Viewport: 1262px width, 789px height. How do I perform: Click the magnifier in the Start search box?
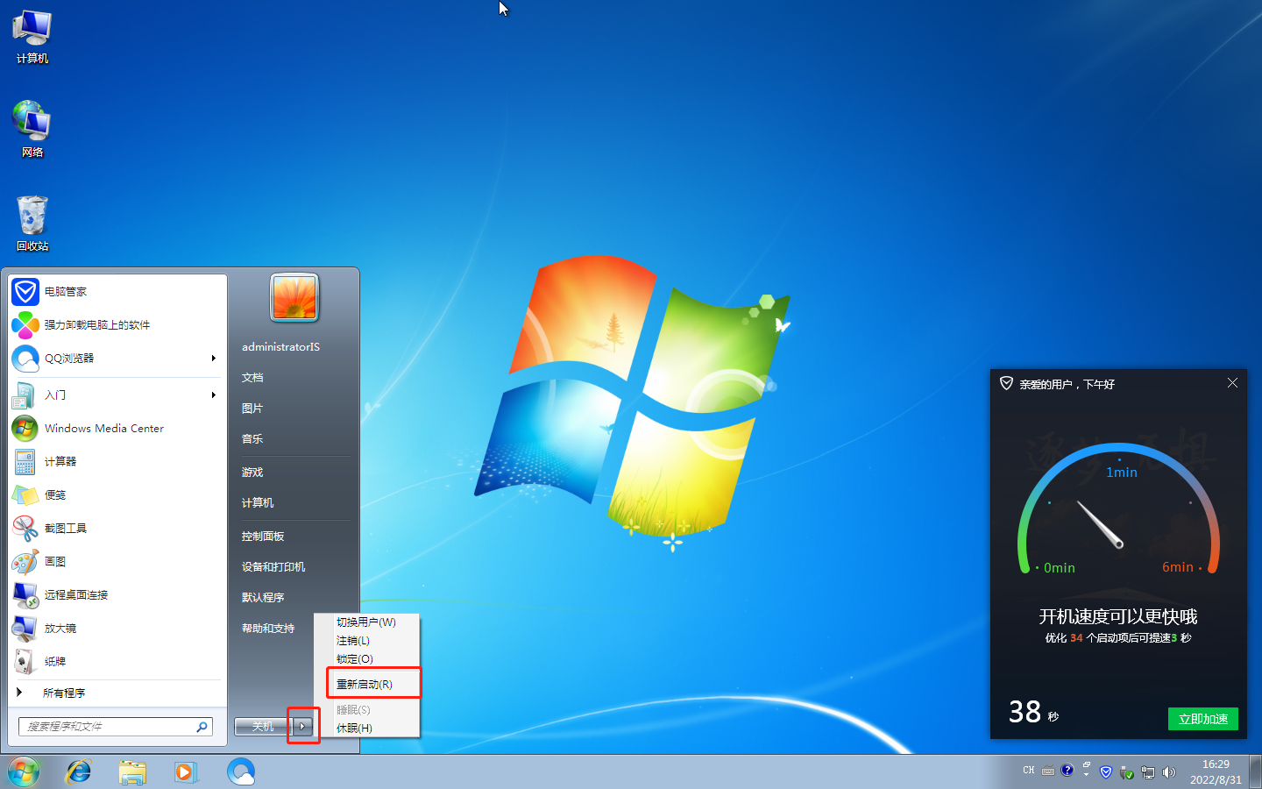point(202,727)
